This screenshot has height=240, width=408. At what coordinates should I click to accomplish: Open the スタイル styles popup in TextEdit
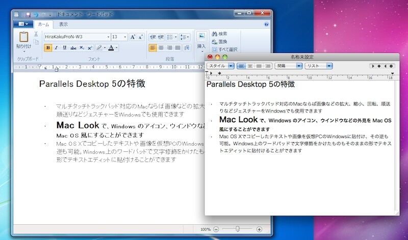coord(220,66)
